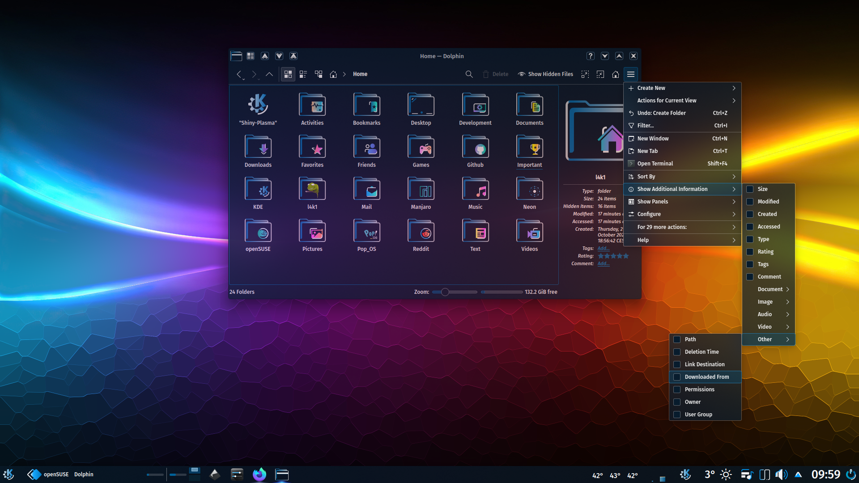
Task: Enable the Rating checkbox
Action: tap(750, 252)
